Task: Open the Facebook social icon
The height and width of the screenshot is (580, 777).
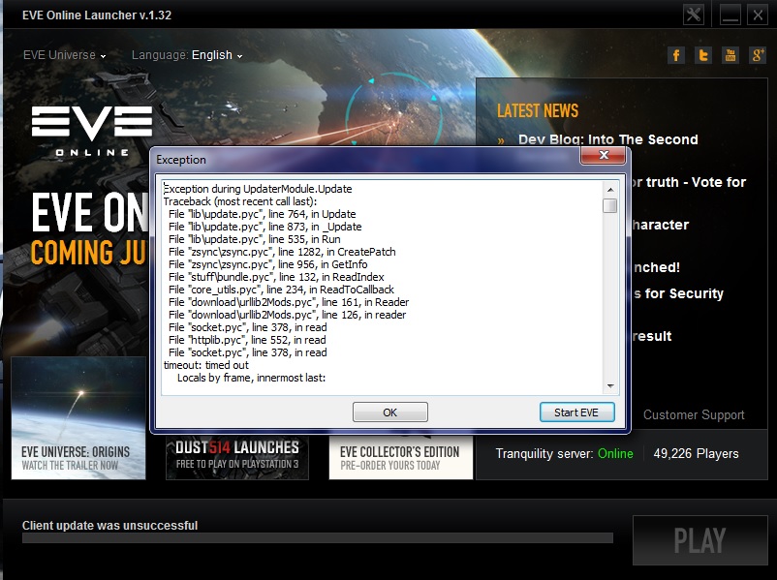Action: tap(676, 55)
